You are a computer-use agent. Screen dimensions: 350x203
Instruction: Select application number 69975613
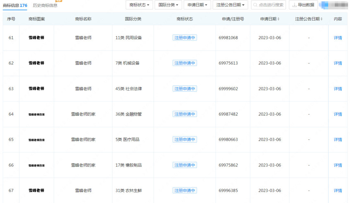[228, 63]
